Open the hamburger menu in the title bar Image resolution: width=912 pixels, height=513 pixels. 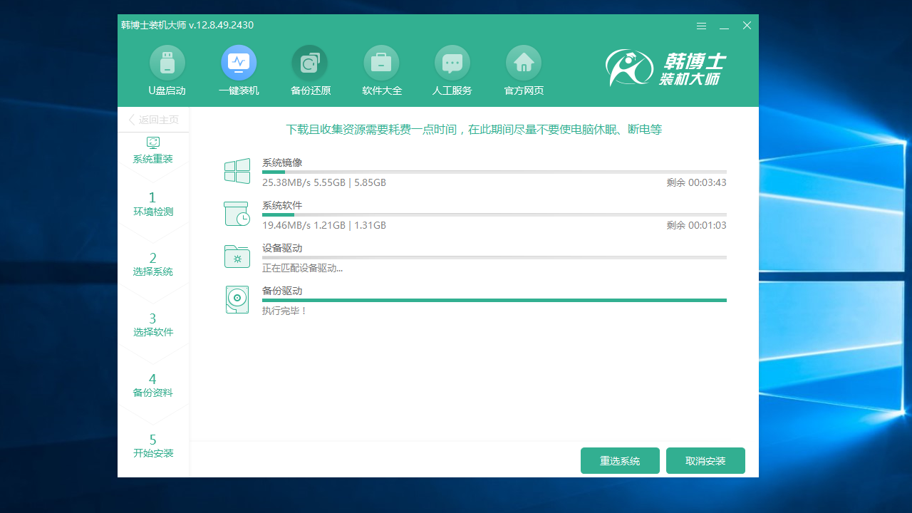[701, 26]
